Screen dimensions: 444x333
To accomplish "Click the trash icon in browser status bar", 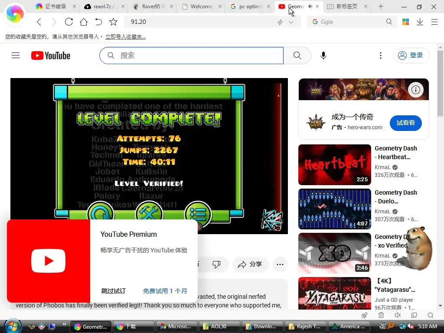I will coord(381,315).
